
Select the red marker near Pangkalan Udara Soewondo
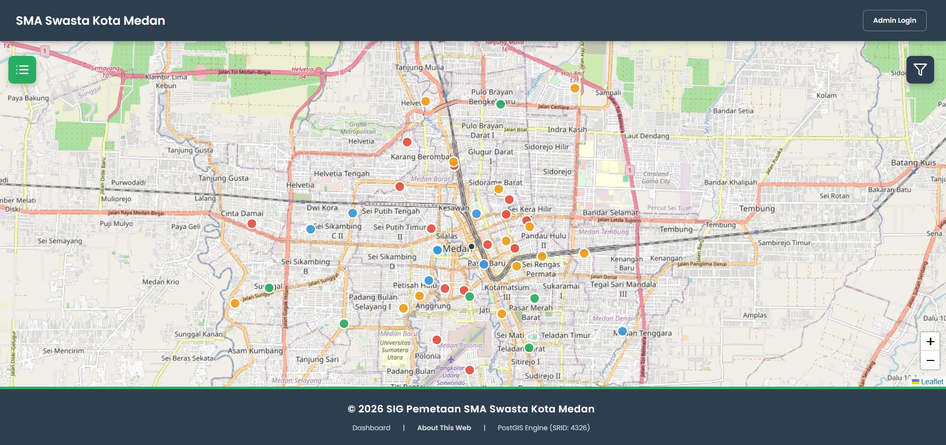coord(470,370)
